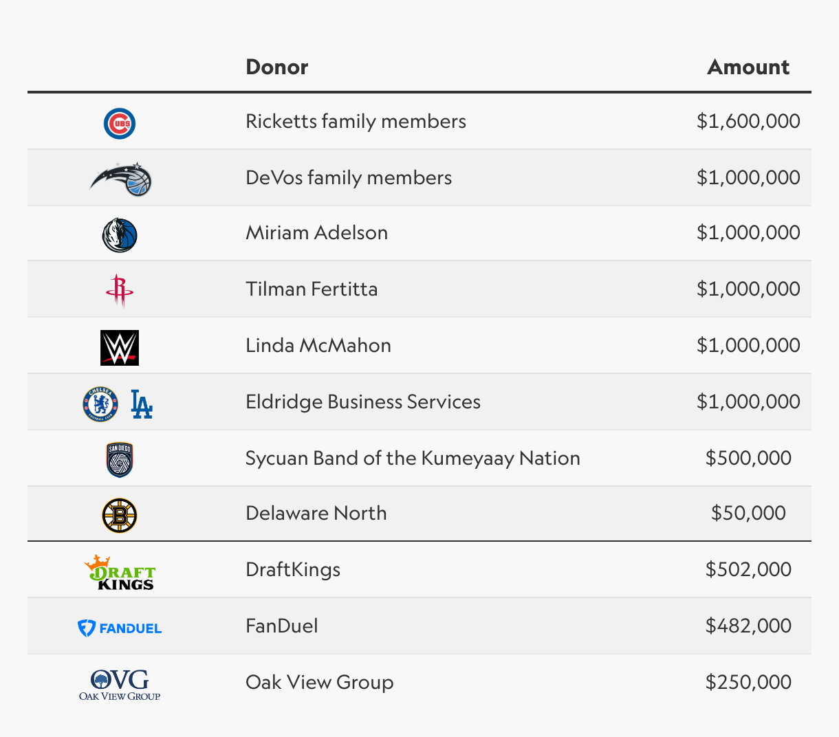Click the Houston Rockets logo

120,291
